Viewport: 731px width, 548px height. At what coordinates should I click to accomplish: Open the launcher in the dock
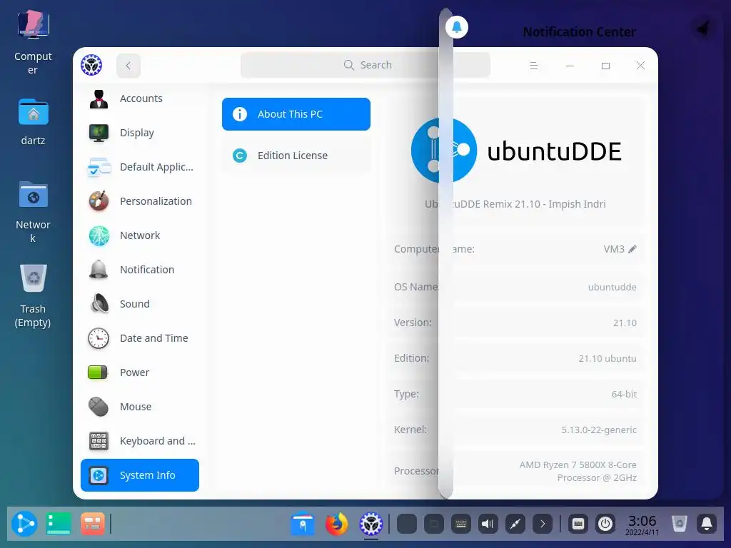(x=24, y=524)
